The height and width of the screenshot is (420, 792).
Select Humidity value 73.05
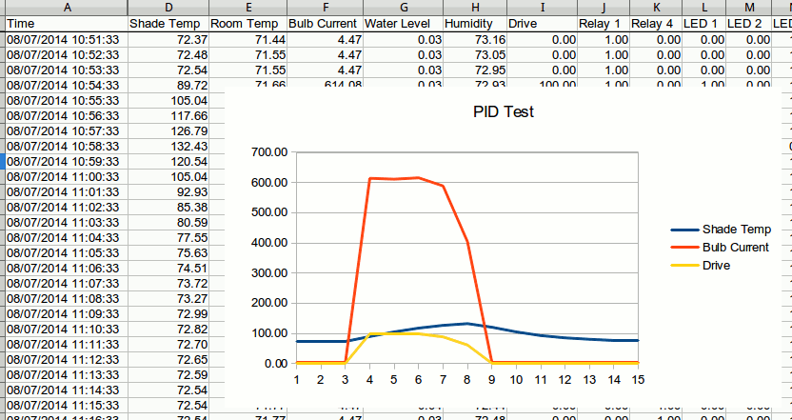475,55
